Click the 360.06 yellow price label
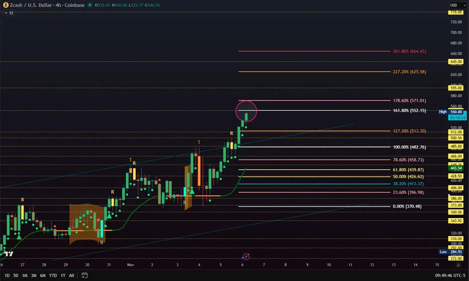Viewport: 469px width, 281px height. point(455,212)
